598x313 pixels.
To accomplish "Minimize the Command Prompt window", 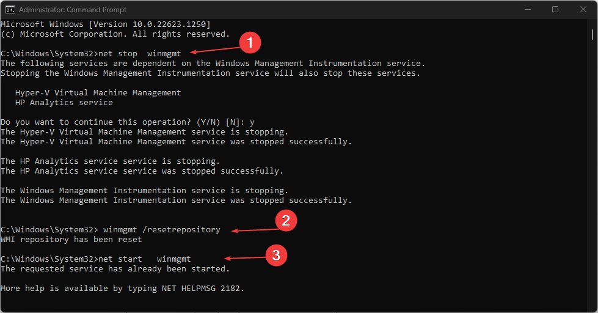I will tap(527, 10).
